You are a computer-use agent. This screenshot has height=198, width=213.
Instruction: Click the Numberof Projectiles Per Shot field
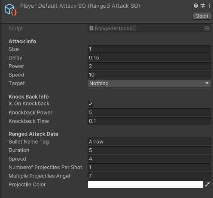pyautogui.click(x=149, y=168)
